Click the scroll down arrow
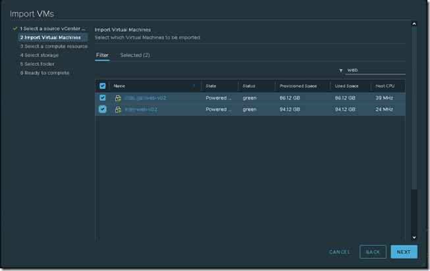The image size is (430, 271). pyautogui.click(x=414, y=237)
